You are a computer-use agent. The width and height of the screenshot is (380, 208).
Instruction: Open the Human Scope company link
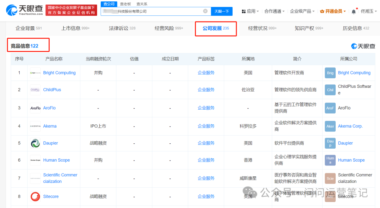(351, 160)
